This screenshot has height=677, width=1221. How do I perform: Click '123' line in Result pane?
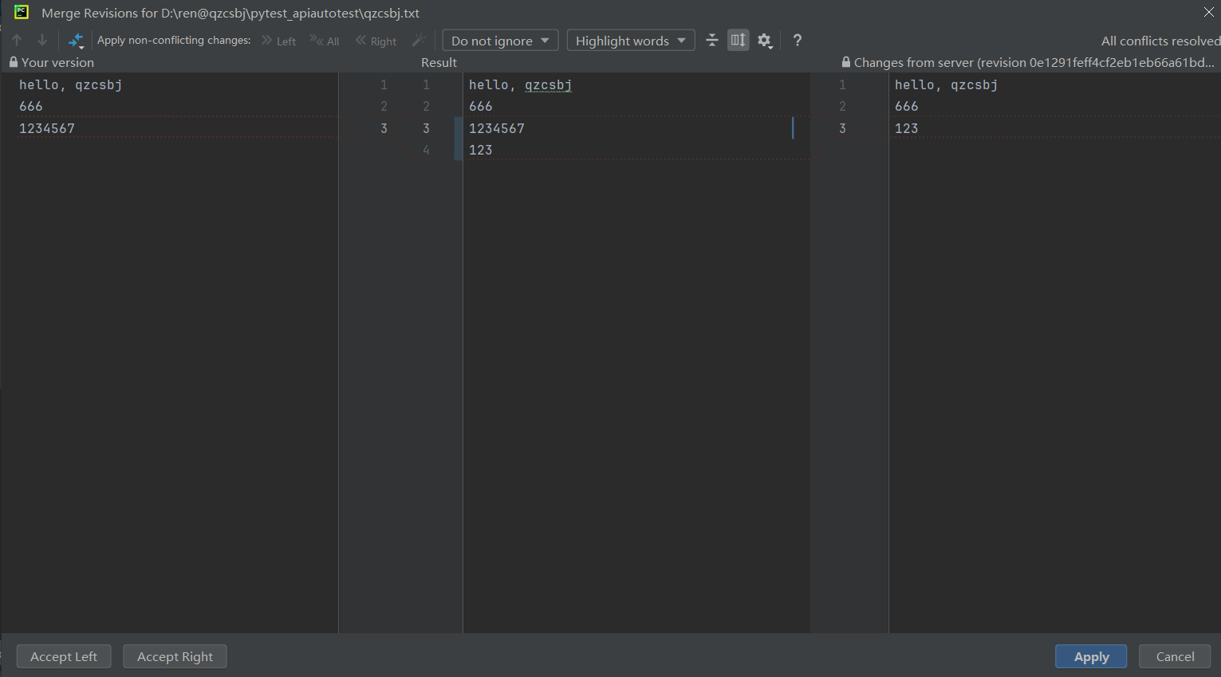(x=481, y=150)
